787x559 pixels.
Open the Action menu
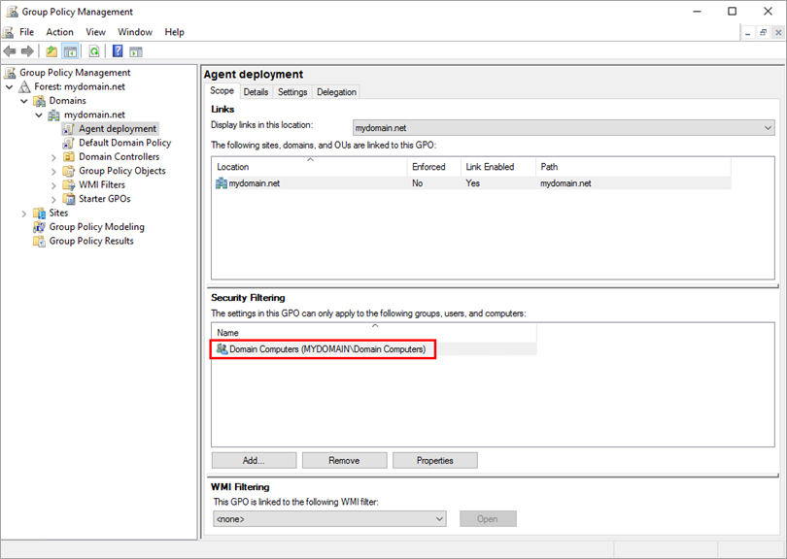pos(59,31)
